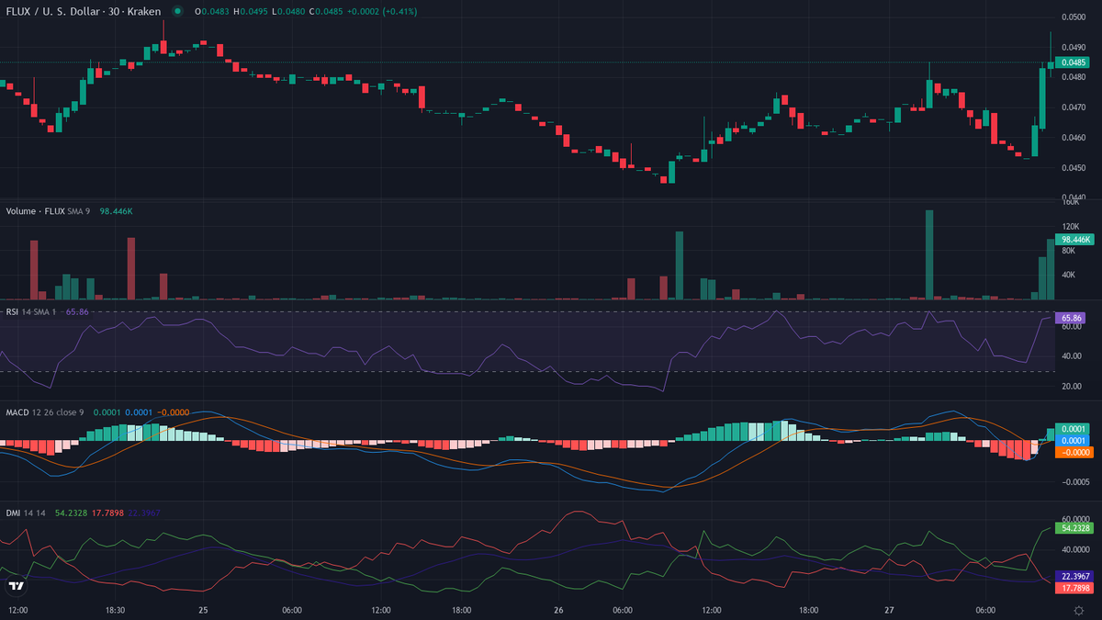Select the 98.446K volume tag on the axis
Screen dimensions: 1102x620
click(x=1074, y=239)
